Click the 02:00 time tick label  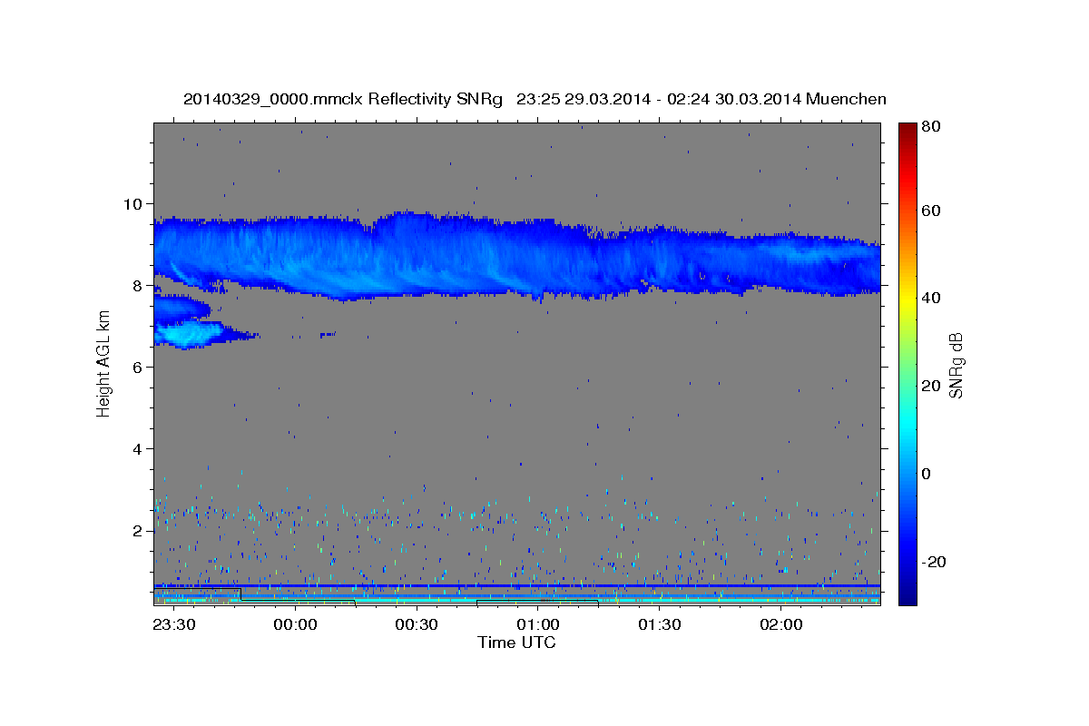(780, 624)
